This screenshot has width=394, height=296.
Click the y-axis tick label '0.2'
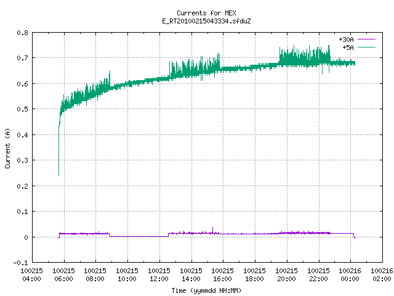(22, 186)
